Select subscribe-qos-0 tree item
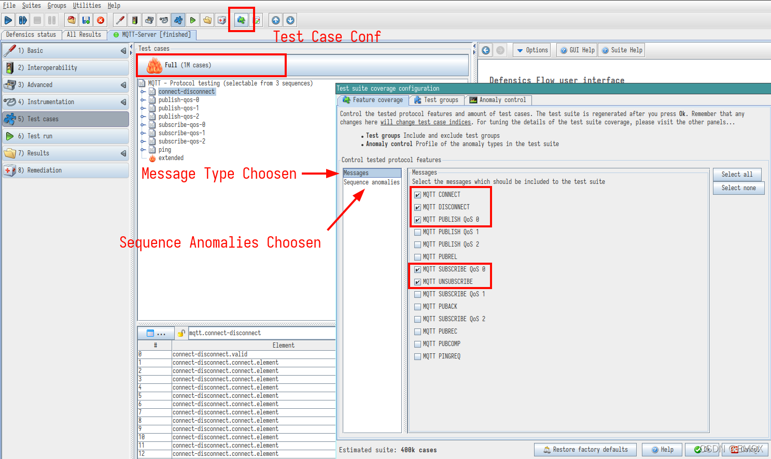The height and width of the screenshot is (459, 771). coord(182,125)
